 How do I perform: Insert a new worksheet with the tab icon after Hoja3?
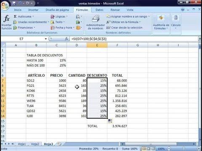(x=60, y=144)
